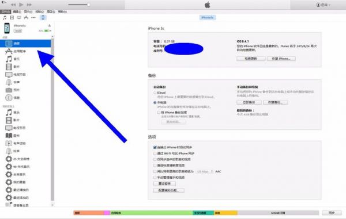
Task: Click the Sync (同步) button
Action: point(332,213)
